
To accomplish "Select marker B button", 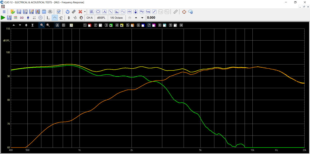I will 64,25.
